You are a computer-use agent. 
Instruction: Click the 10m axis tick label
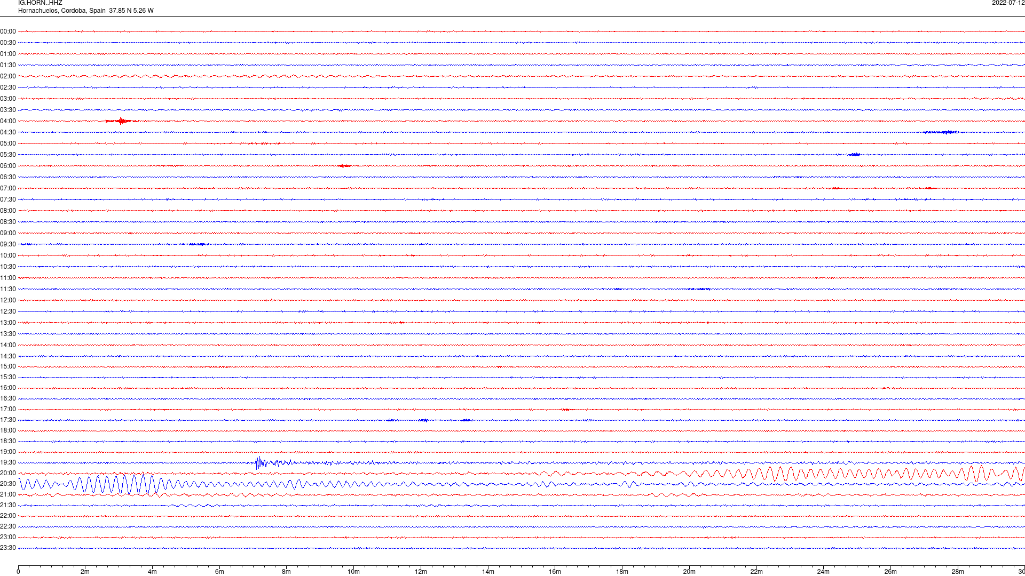tap(353, 572)
